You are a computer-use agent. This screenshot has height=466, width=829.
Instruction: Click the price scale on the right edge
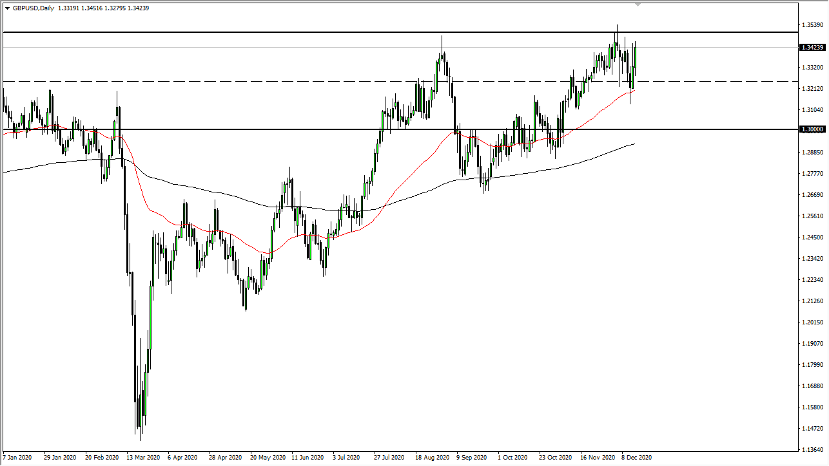click(812, 257)
